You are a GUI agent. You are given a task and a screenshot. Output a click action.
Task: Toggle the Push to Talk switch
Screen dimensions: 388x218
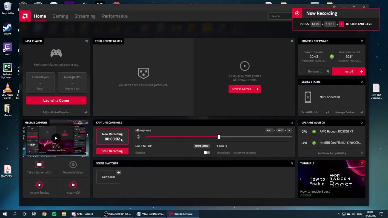[x=207, y=153]
